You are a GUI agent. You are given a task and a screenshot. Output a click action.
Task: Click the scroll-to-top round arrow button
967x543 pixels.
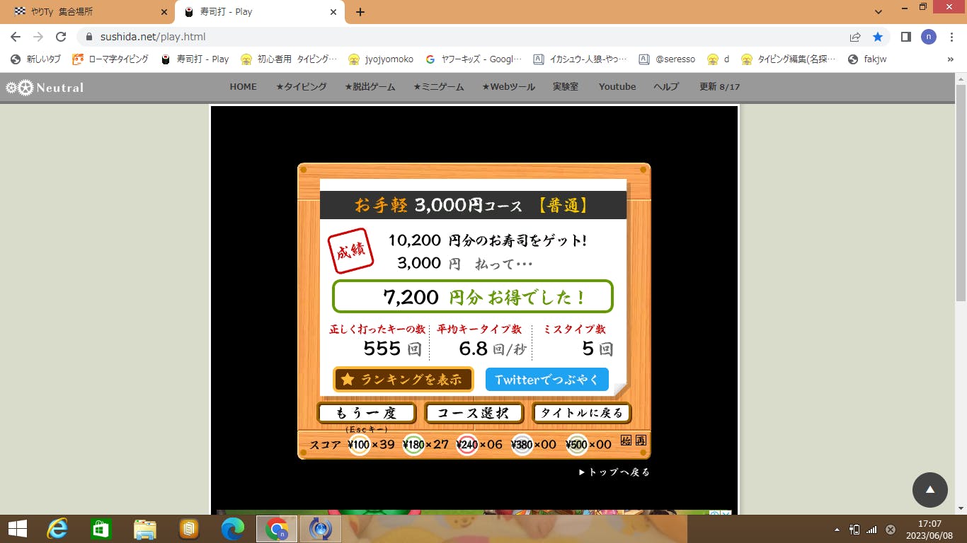click(929, 489)
